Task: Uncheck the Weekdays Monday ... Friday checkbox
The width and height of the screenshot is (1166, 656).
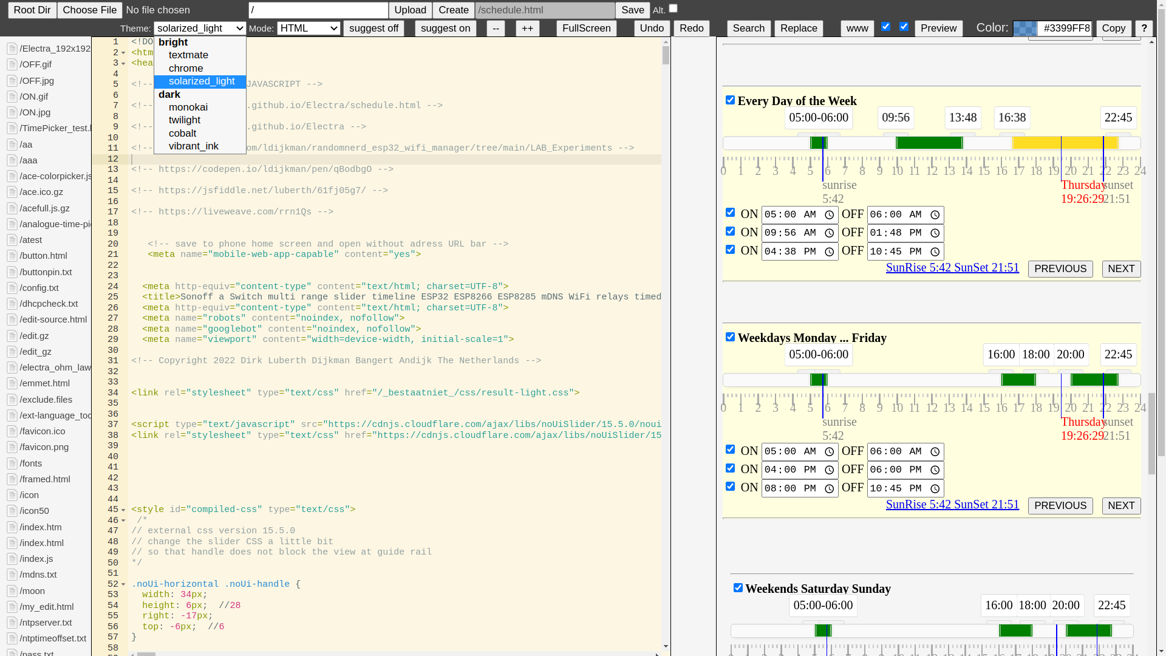Action: pyautogui.click(x=730, y=337)
